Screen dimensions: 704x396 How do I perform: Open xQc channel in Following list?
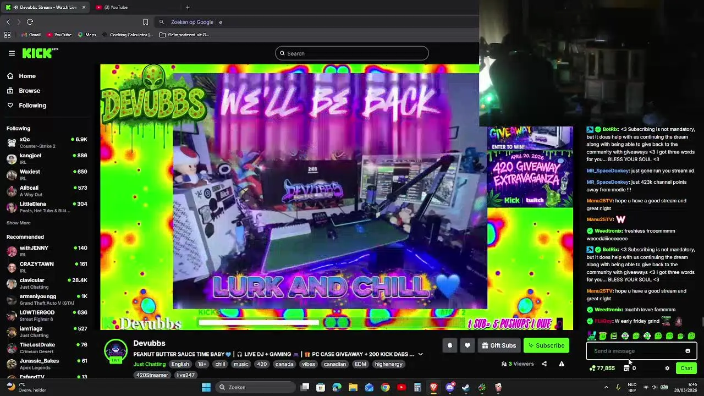[47, 142]
